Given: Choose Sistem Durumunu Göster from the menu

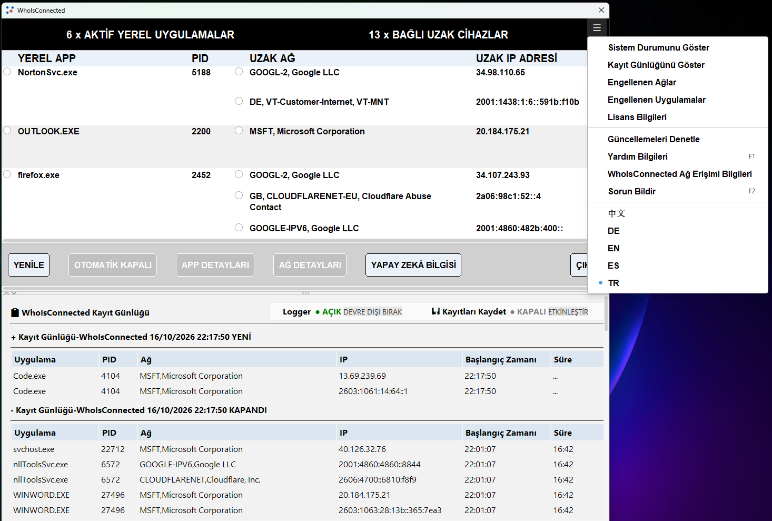Looking at the screenshot, I should pos(678,47).
